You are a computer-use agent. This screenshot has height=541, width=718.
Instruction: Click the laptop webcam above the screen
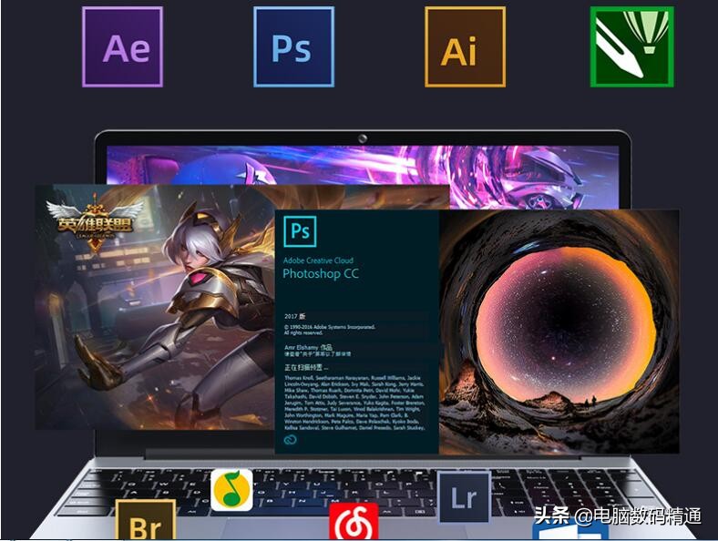(363, 138)
